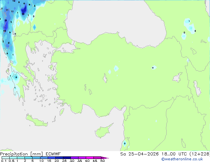Click the '25' legend scale label
This screenshot has width=210, height=162.
pyautogui.click(x=64, y=161)
